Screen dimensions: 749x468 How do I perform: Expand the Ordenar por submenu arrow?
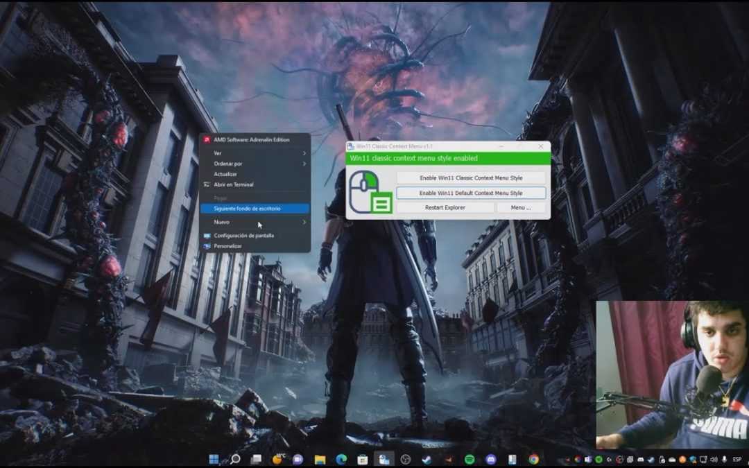[x=304, y=164]
